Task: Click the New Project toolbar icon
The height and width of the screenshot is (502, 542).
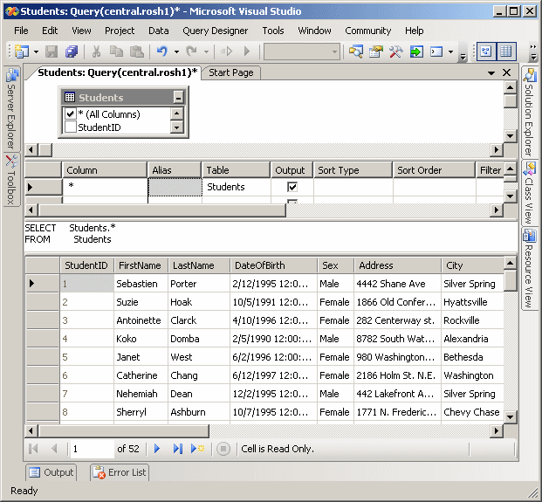Action: [x=22, y=52]
